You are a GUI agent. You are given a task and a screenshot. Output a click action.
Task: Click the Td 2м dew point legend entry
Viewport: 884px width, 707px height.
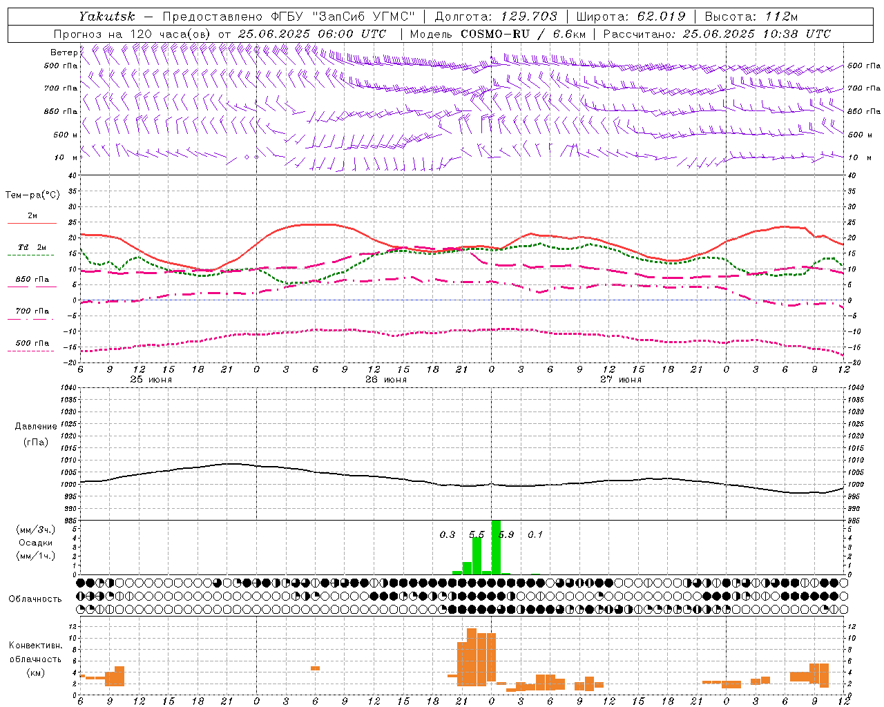tap(32, 247)
